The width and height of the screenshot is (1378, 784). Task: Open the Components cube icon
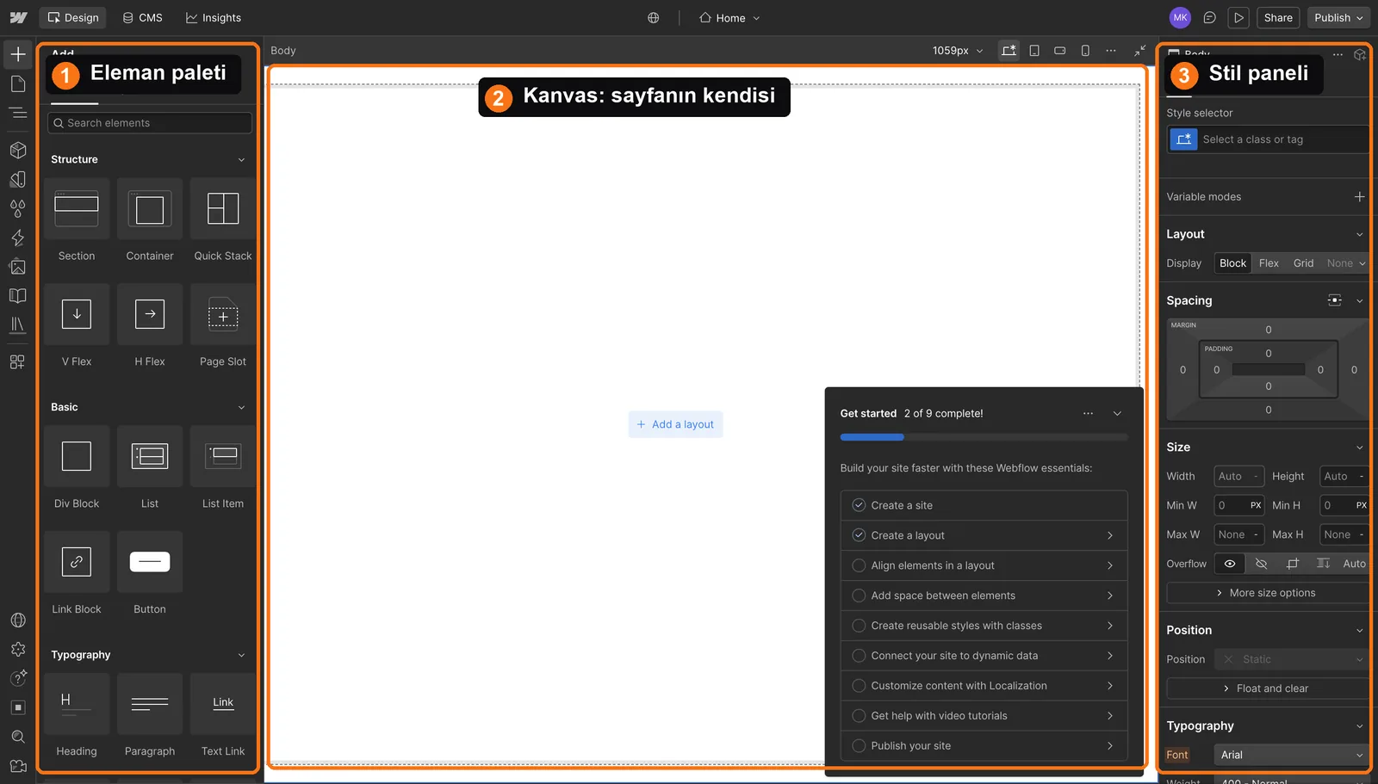tap(17, 150)
